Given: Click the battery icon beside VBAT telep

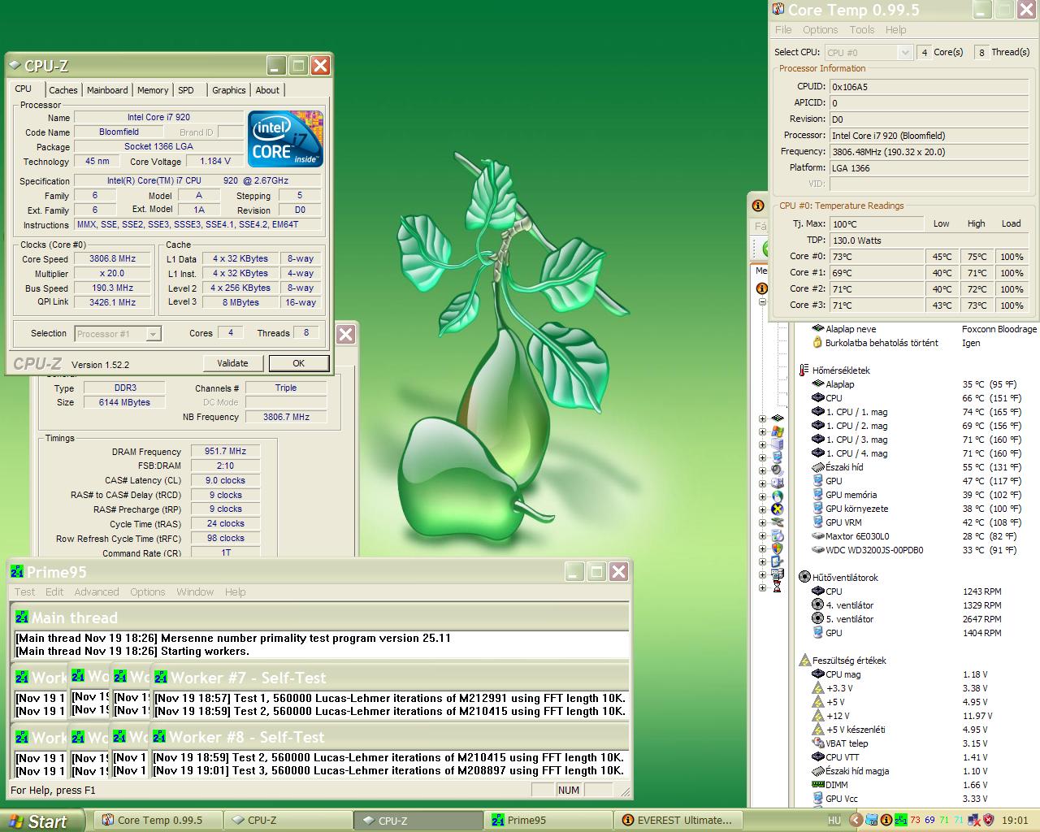Looking at the screenshot, I should pos(818,743).
